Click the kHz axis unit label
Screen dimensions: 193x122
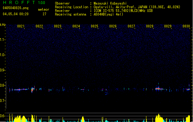point(3,25)
